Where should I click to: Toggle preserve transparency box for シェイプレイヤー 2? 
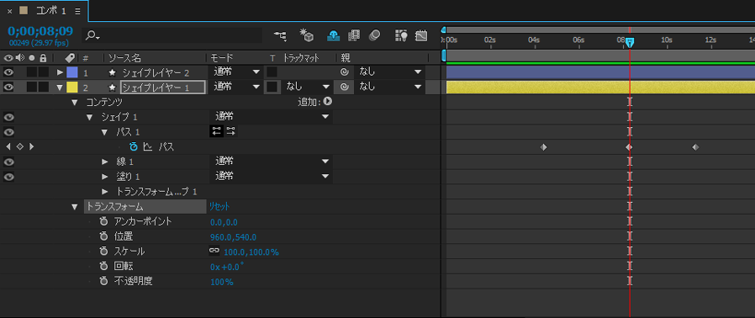272,72
